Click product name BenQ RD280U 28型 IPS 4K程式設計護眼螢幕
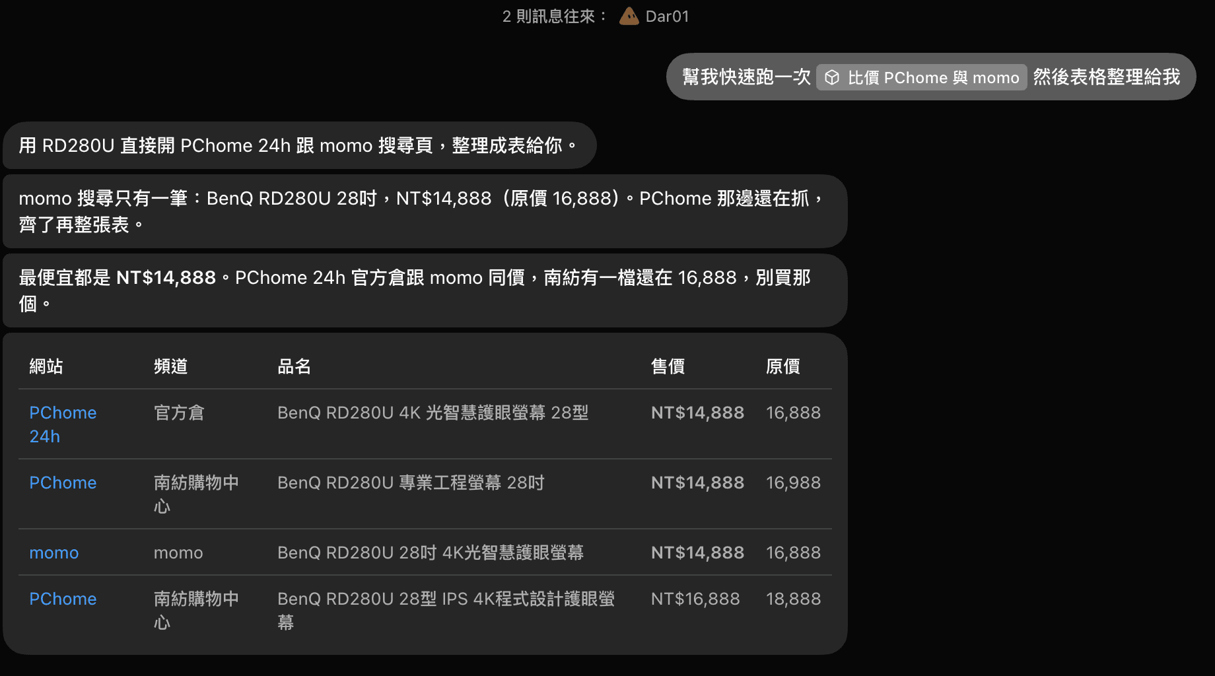 pos(446,611)
